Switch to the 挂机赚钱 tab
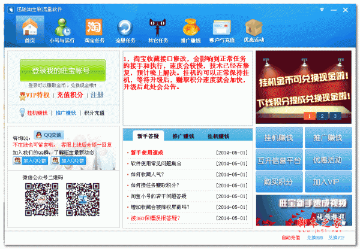This screenshot has height=249, width=360. 218,136
